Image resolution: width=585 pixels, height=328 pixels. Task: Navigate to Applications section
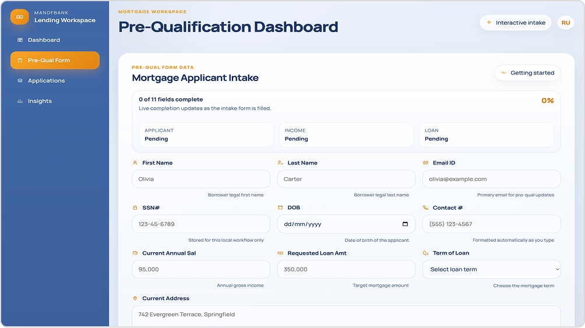(55, 80)
